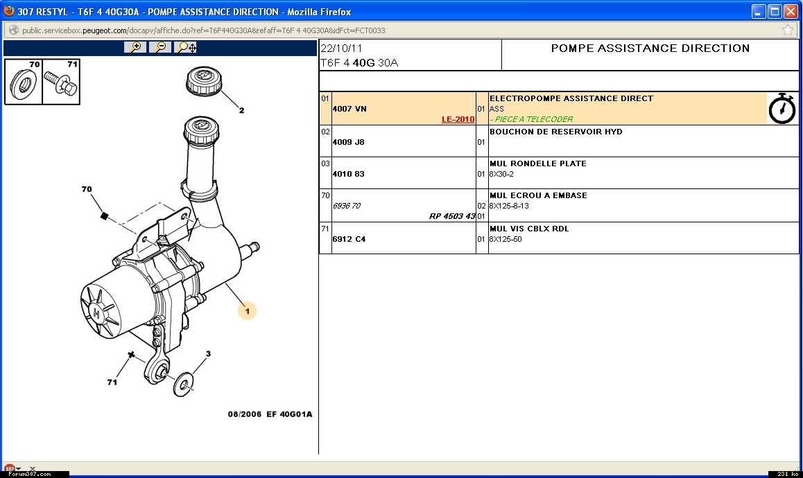Close the add-on bar with the X
803x478 pixels.
(x=33, y=470)
